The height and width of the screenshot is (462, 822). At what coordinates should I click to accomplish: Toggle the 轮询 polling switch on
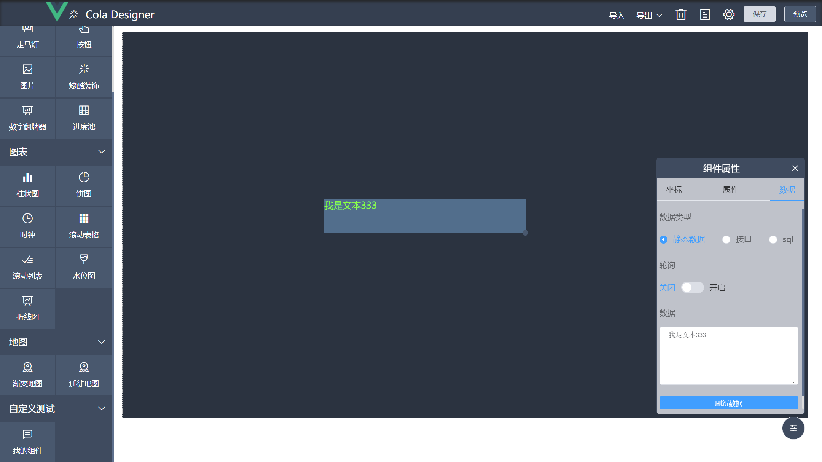click(692, 287)
